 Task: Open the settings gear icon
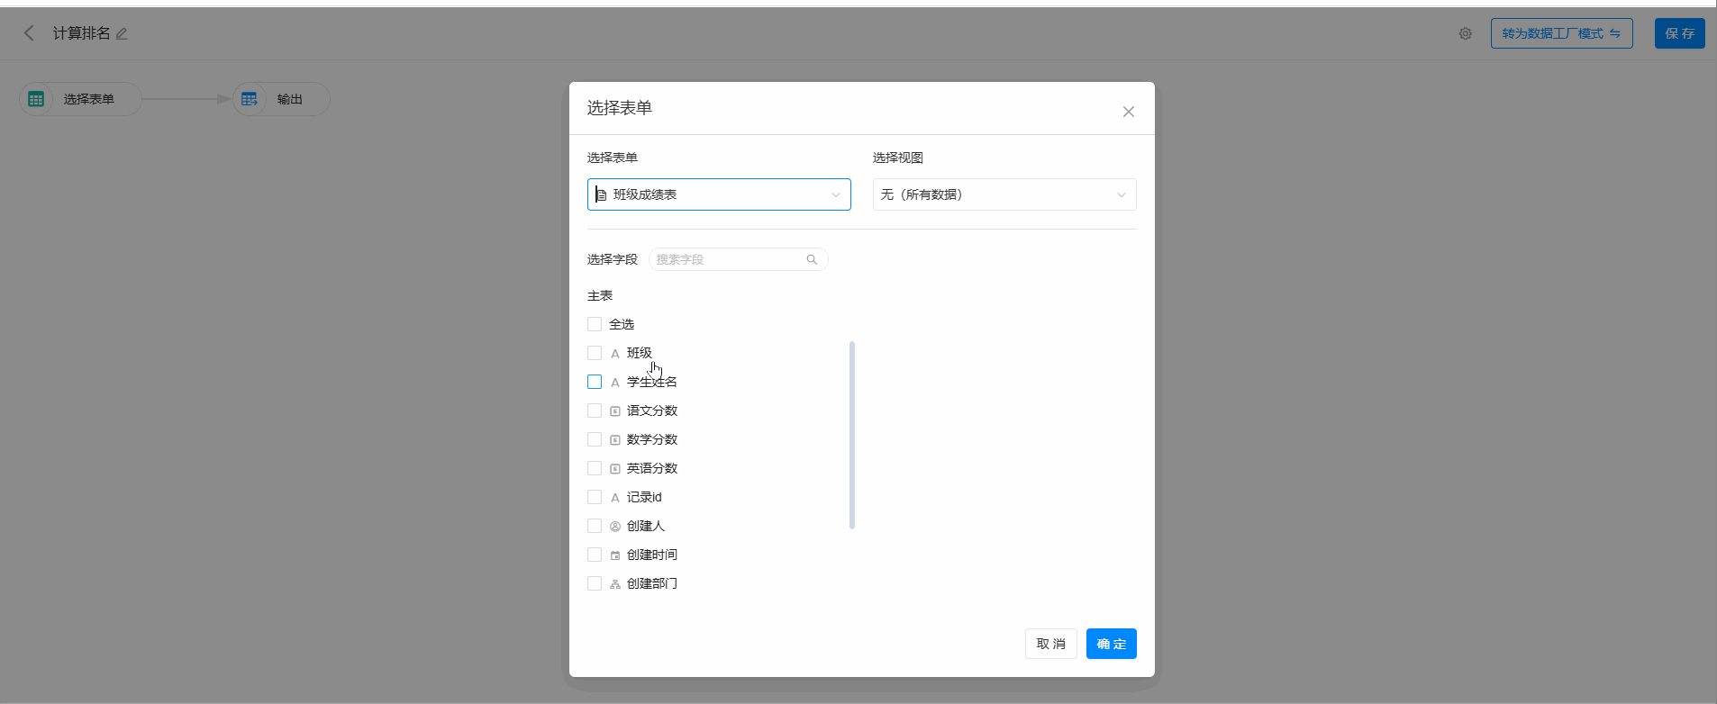point(1466,34)
